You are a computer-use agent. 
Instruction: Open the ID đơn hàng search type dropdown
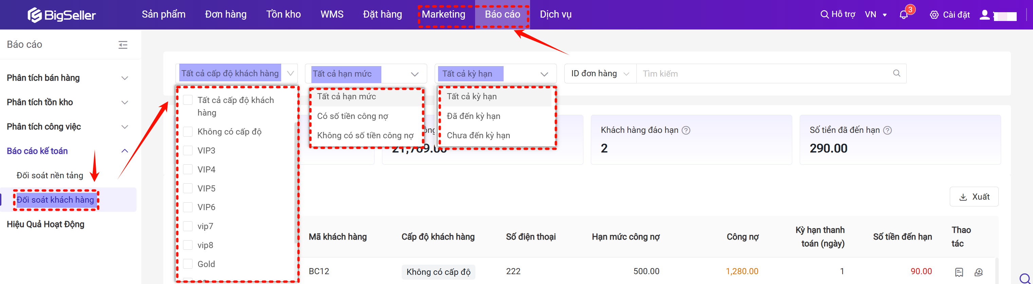(600, 74)
